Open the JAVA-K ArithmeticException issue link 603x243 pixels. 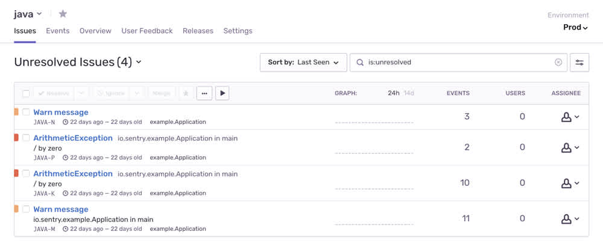(73, 173)
